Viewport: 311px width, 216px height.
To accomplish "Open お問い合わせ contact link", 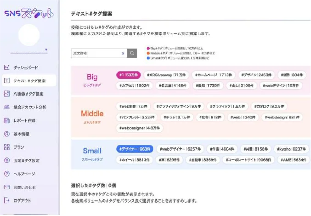I will coord(25,187).
